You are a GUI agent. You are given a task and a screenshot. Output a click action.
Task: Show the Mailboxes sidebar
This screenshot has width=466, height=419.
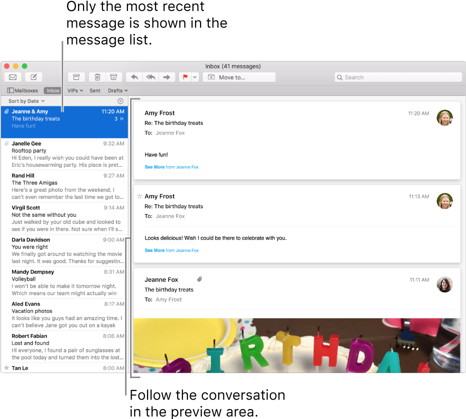click(x=22, y=90)
